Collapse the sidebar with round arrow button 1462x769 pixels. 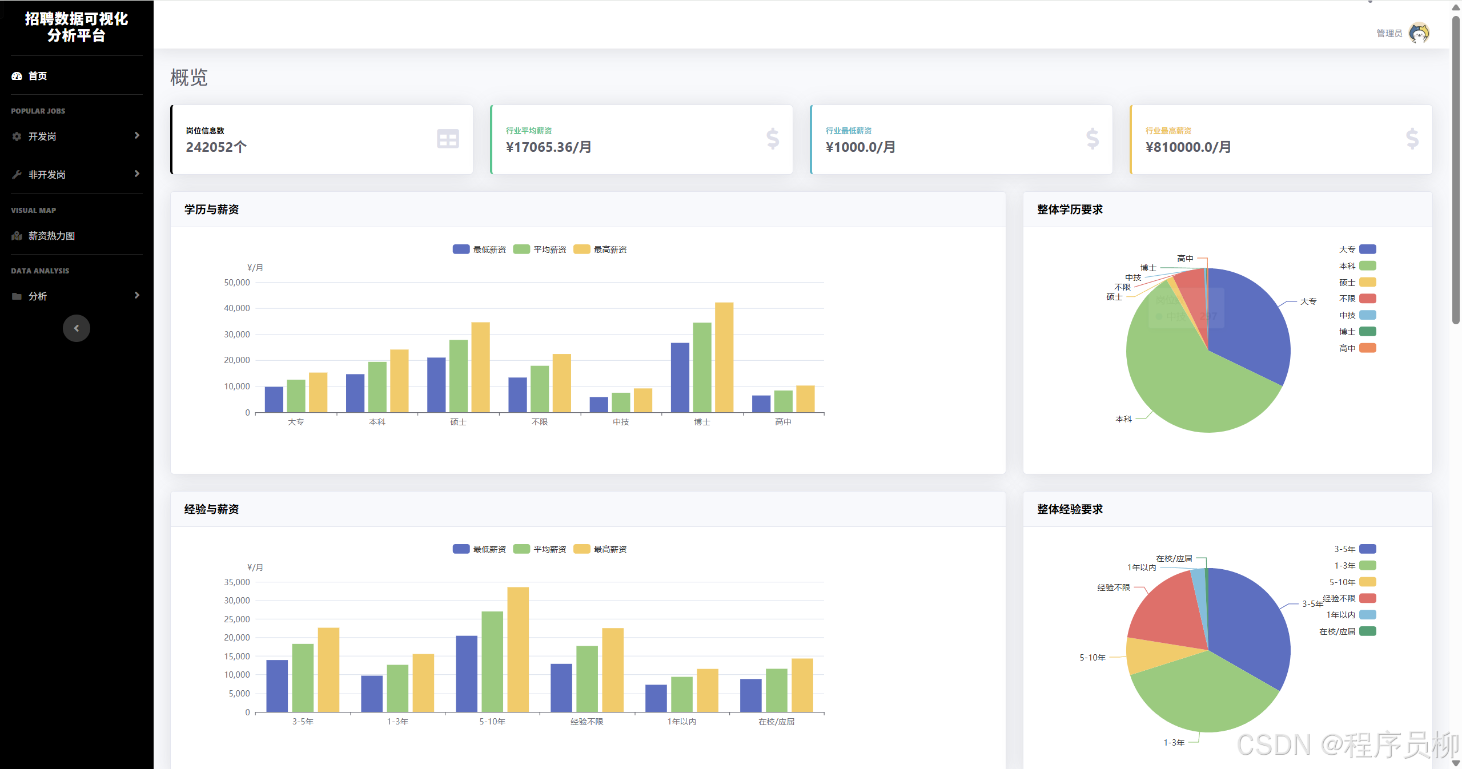(77, 328)
